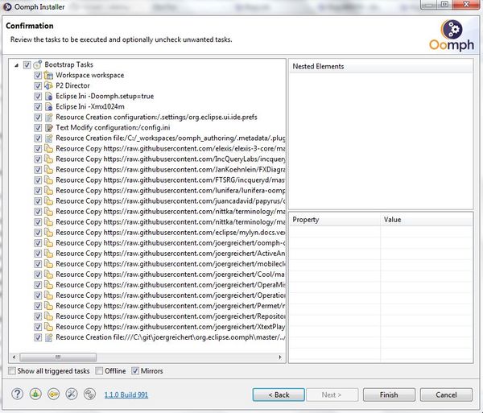Click the grey update icon beside the build link

coord(89,394)
